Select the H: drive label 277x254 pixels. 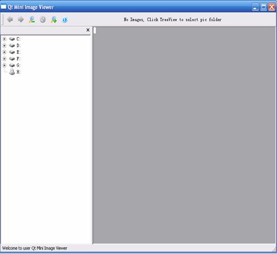point(19,72)
